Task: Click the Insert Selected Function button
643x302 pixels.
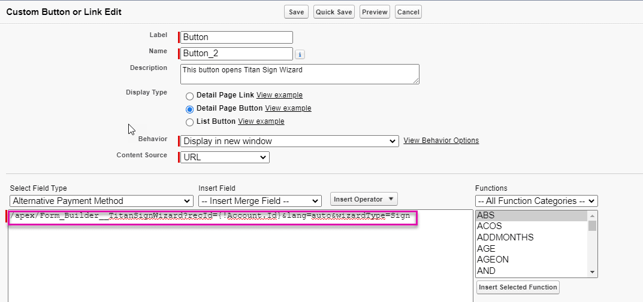Action: (x=518, y=287)
